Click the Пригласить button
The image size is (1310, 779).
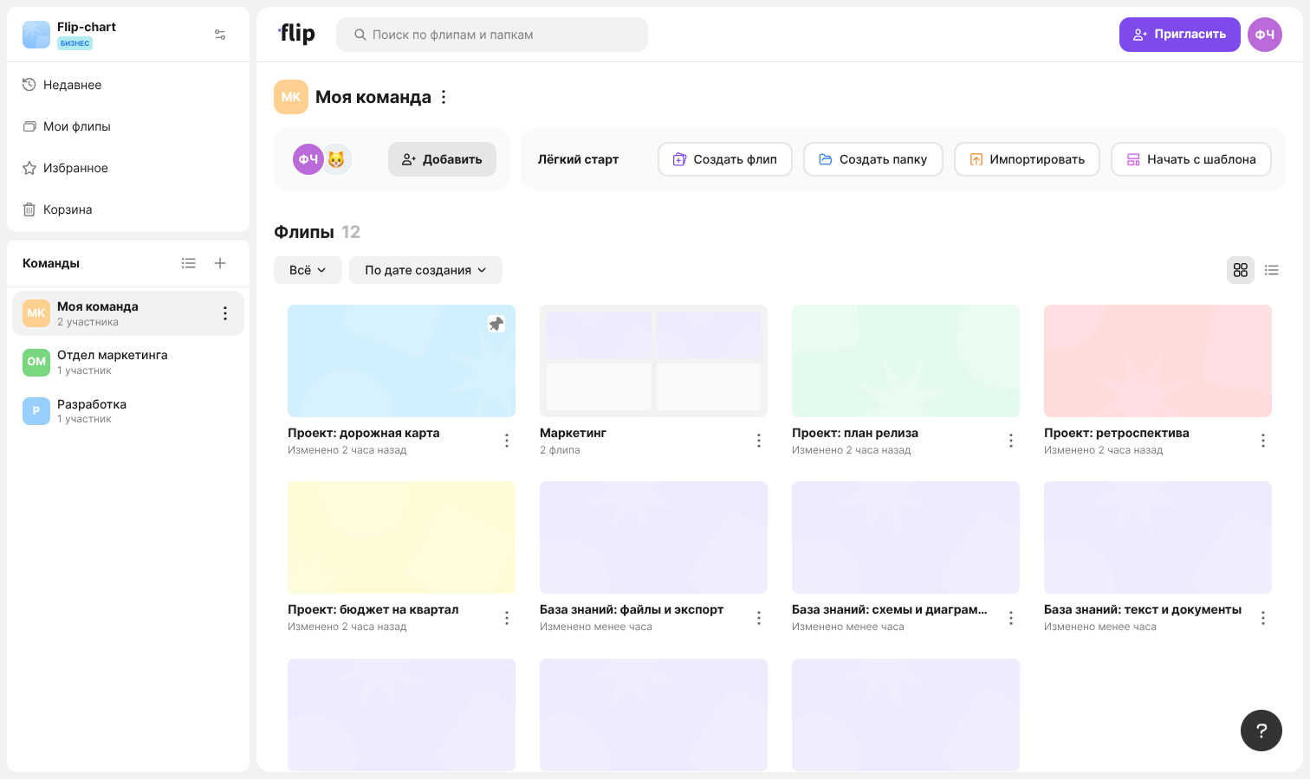(1180, 35)
